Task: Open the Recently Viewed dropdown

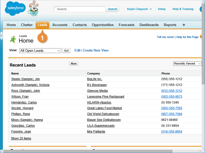Action: coord(187,63)
